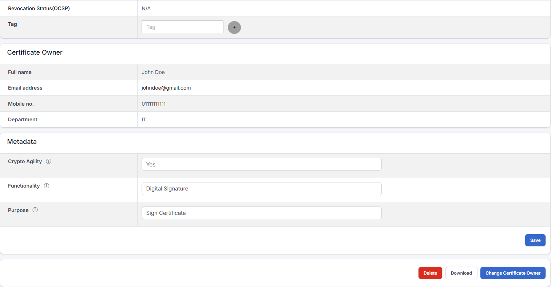Click inside the Tag input field
The image size is (551, 287).
point(182,27)
